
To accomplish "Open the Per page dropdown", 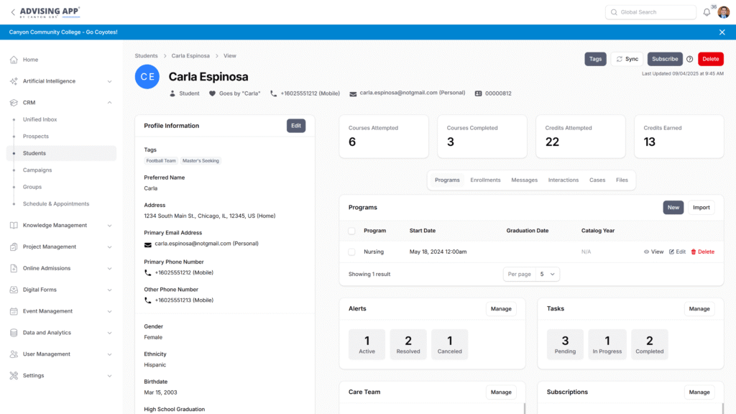I will (531, 274).
